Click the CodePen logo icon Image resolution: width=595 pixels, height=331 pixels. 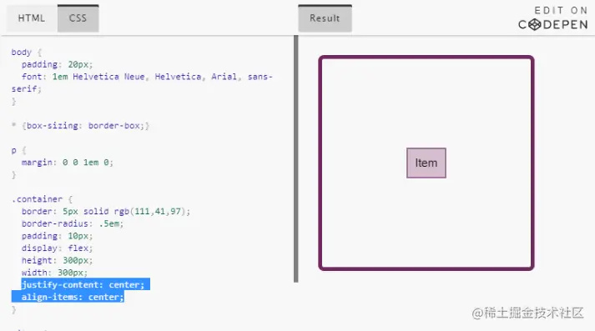[x=534, y=25]
